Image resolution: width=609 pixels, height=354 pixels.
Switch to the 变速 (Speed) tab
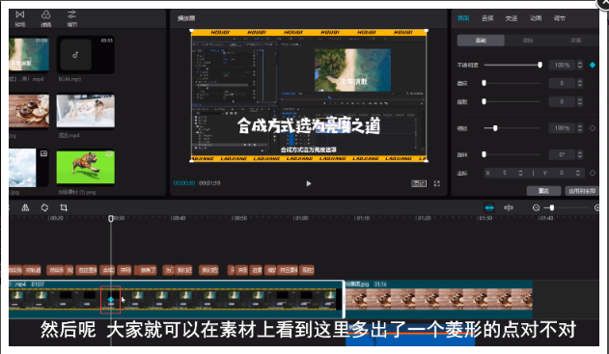click(512, 18)
